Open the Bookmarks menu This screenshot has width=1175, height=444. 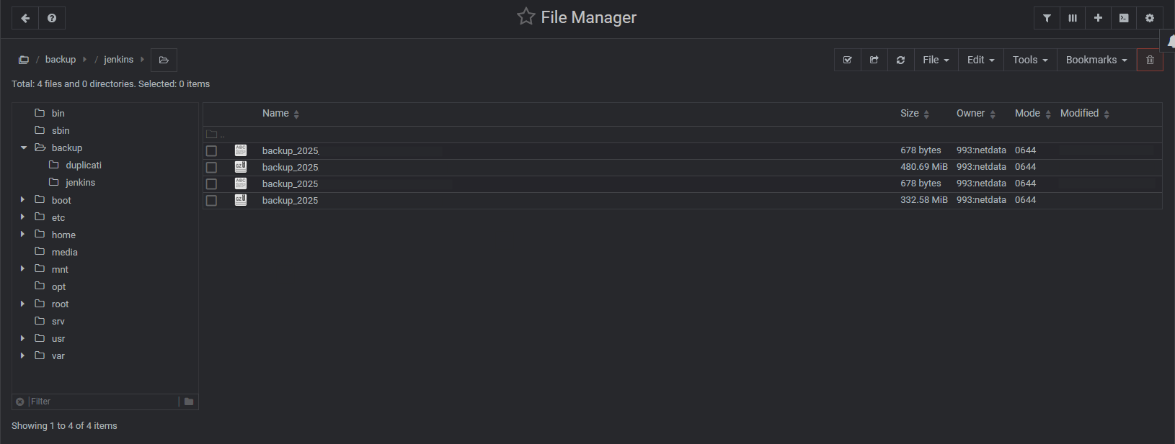pyautogui.click(x=1096, y=60)
